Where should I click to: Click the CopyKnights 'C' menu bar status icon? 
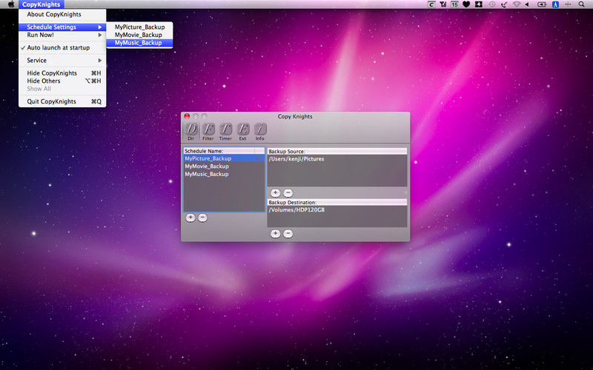click(431, 4)
